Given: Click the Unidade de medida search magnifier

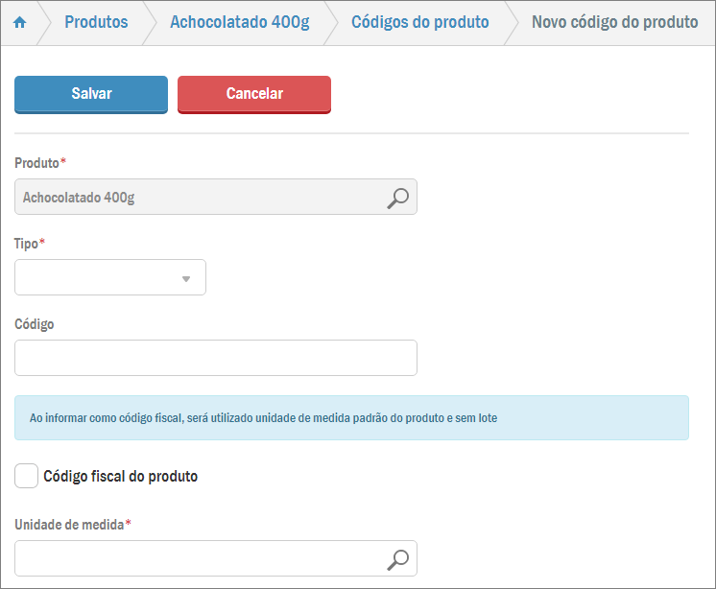Looking at the screenshot, I should pyautogui.click(x=397, y=558).
